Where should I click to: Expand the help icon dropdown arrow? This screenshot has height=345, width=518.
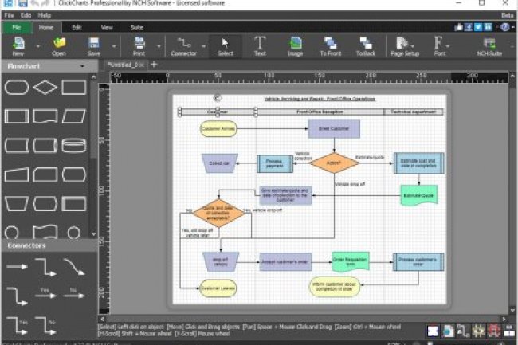(513, 27)
